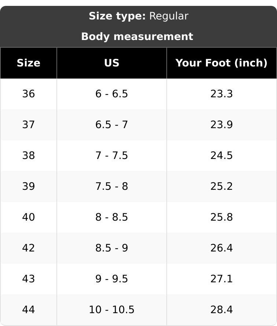Screen dimensions: 277x326
Task: Click US range 7.5 - 8
Action: 112,186
